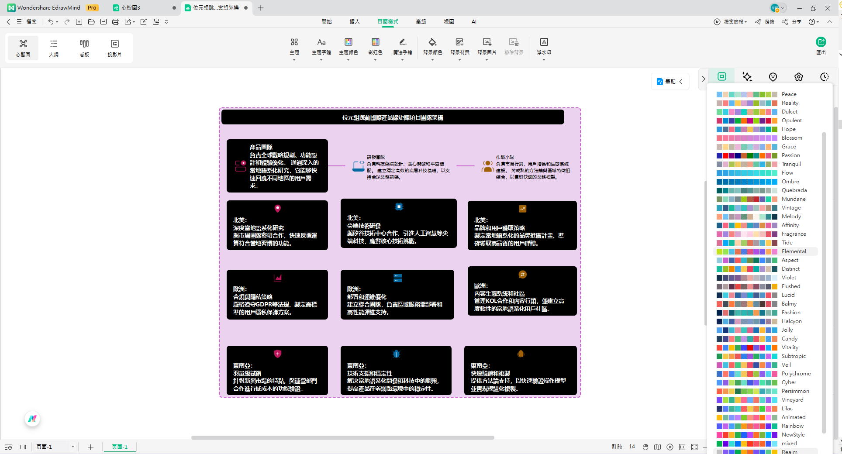Collapse the right side panel arrow
The height and width of the screenshot is (454, 842).
pyautogui.click(x=703, y=79)
